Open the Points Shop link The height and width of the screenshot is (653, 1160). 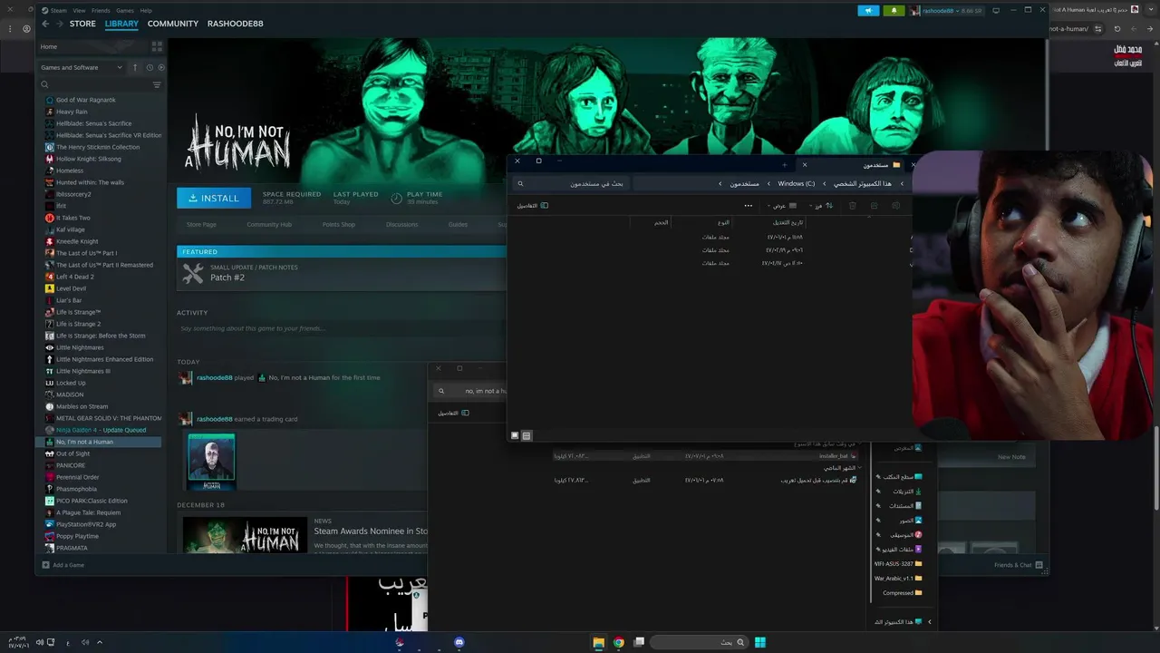coord(339,224)
